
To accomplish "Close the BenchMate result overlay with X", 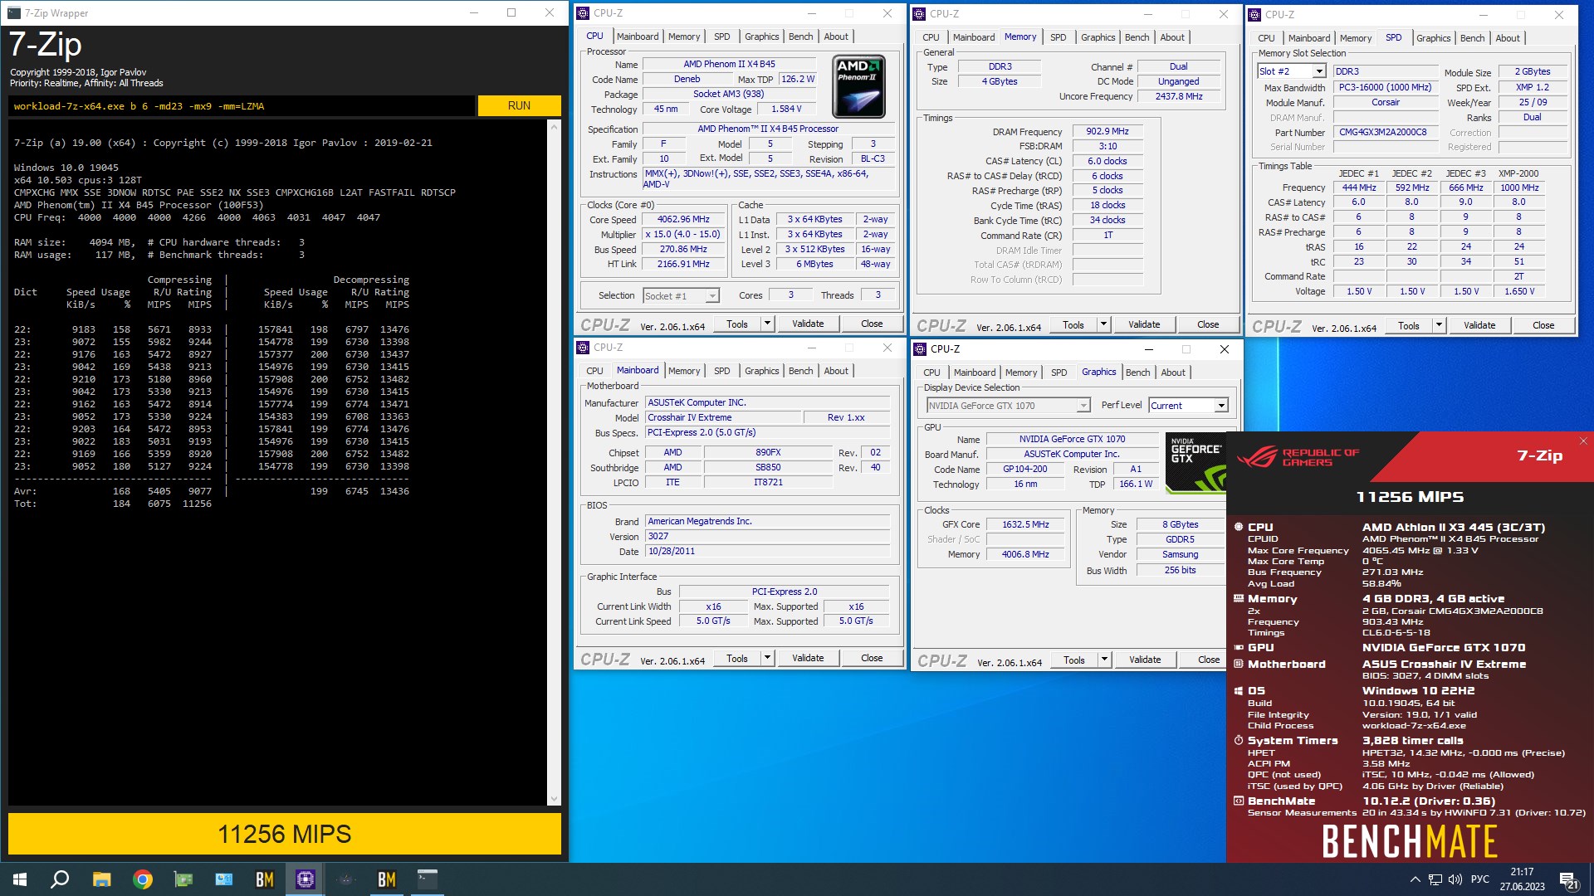I will (1582, 441).
